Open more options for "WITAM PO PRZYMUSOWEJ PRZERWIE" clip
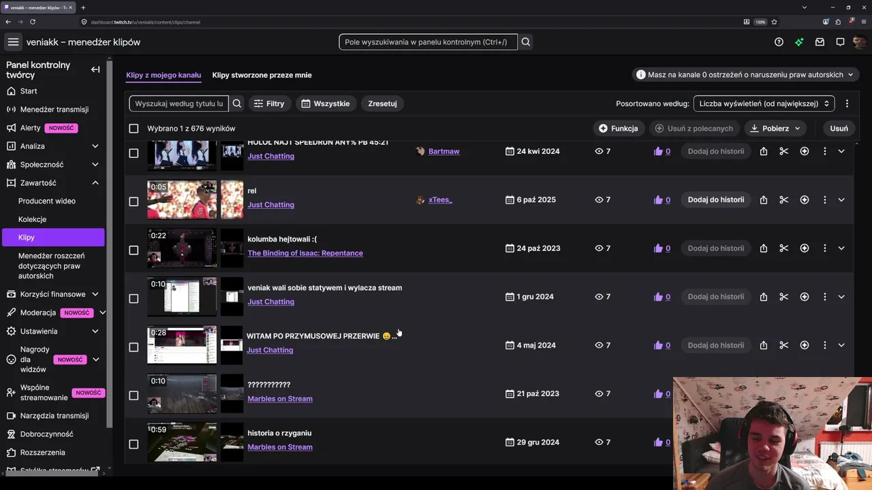Viewport: 872px width, 490px height. coord(824,345)
